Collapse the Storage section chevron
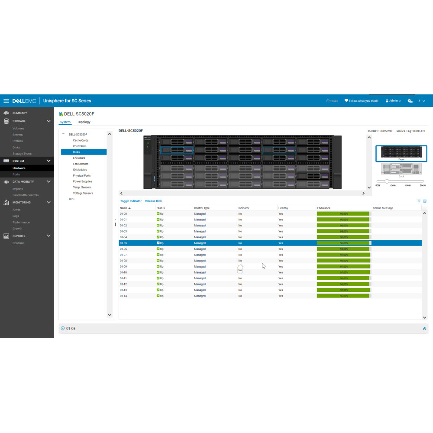 48,121
